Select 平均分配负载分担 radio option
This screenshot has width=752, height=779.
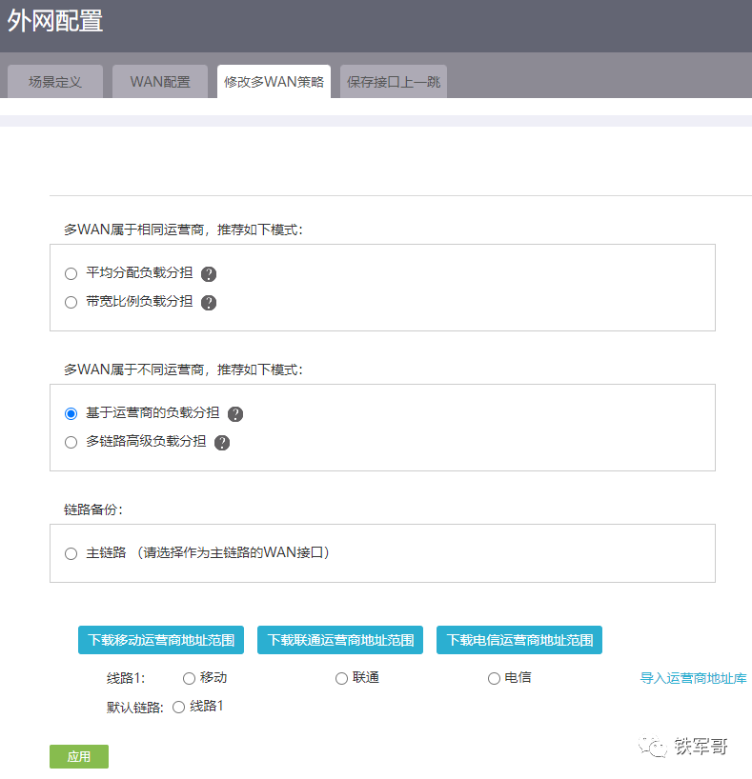coord(71,274)
